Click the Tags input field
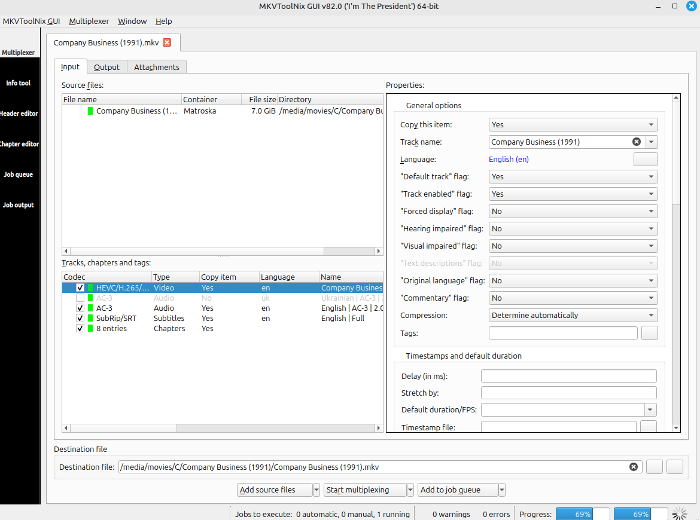Viewport: 700px width, 520px height. click(x=563, y=333)
